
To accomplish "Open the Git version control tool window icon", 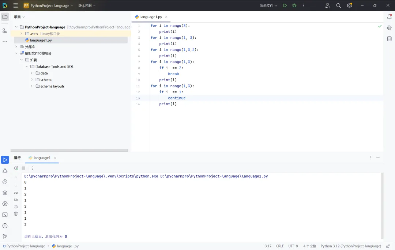I will pyautogui.click(x=5, y=236).
